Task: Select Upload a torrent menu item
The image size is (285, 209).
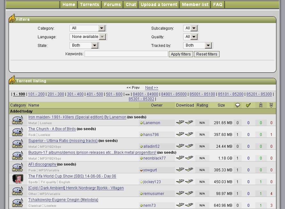Action: coord(159,4)
